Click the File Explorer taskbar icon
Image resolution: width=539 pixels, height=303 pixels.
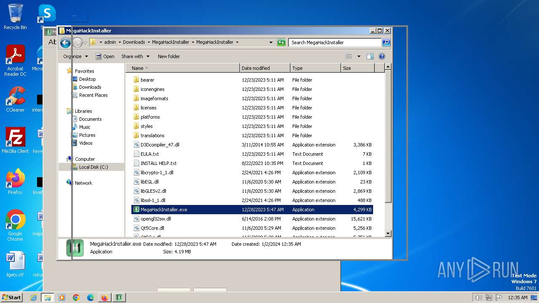pos(48,298)
